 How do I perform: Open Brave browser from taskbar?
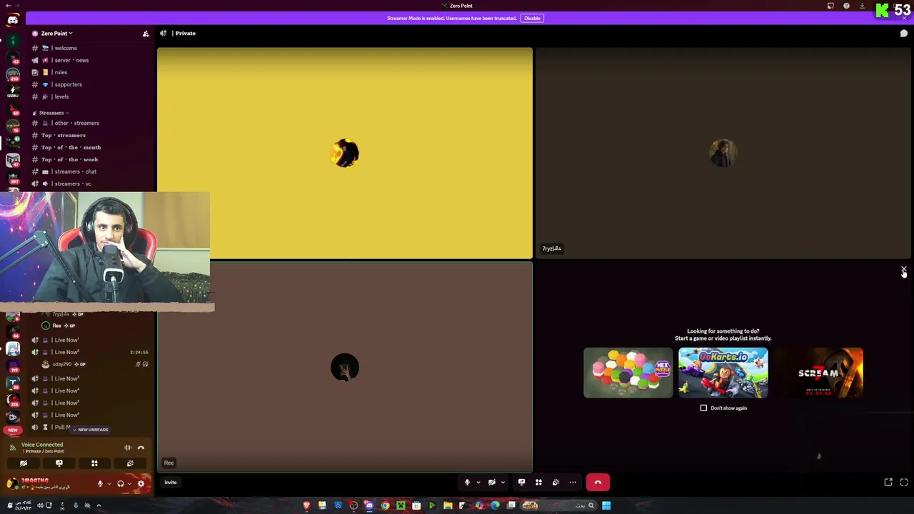click(306, 505)
